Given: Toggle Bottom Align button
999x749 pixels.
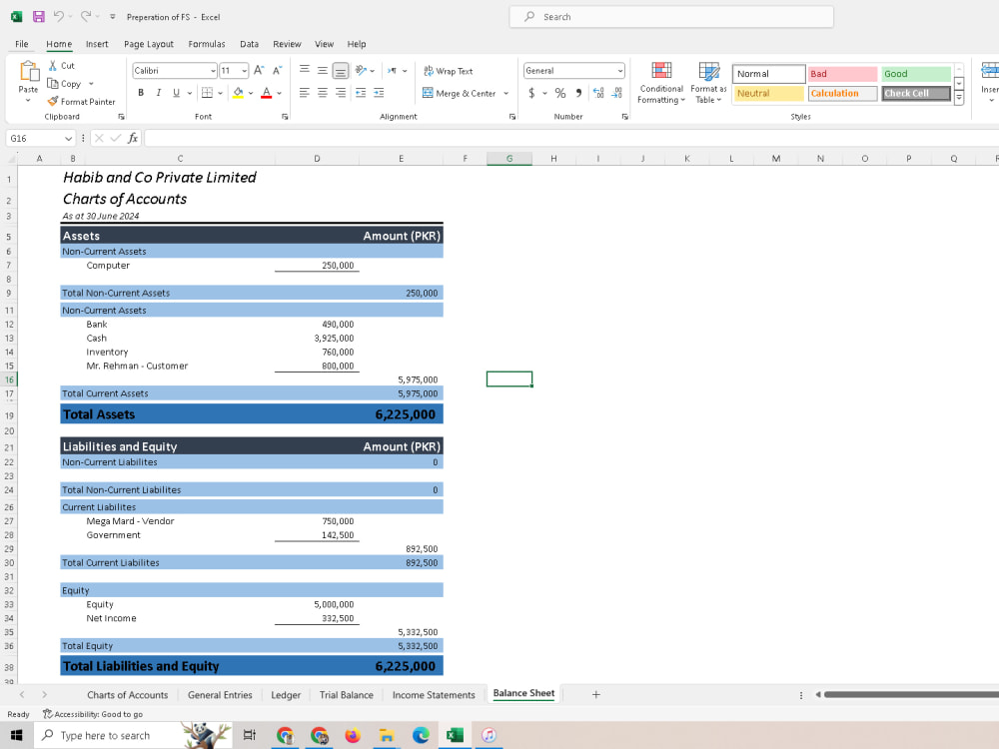Looking at the screenshot, I should pyautogui.click(x=341, y=70).
